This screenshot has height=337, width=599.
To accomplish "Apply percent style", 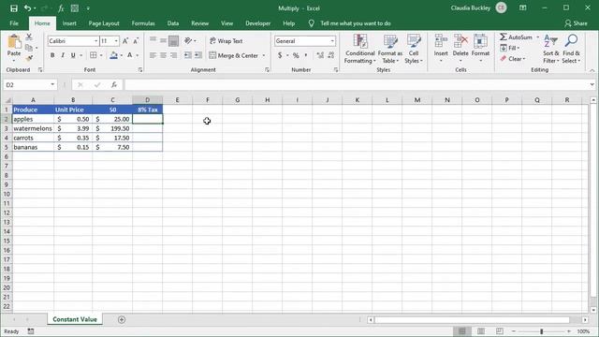I will pyautogui.click(x=296, y=55).
